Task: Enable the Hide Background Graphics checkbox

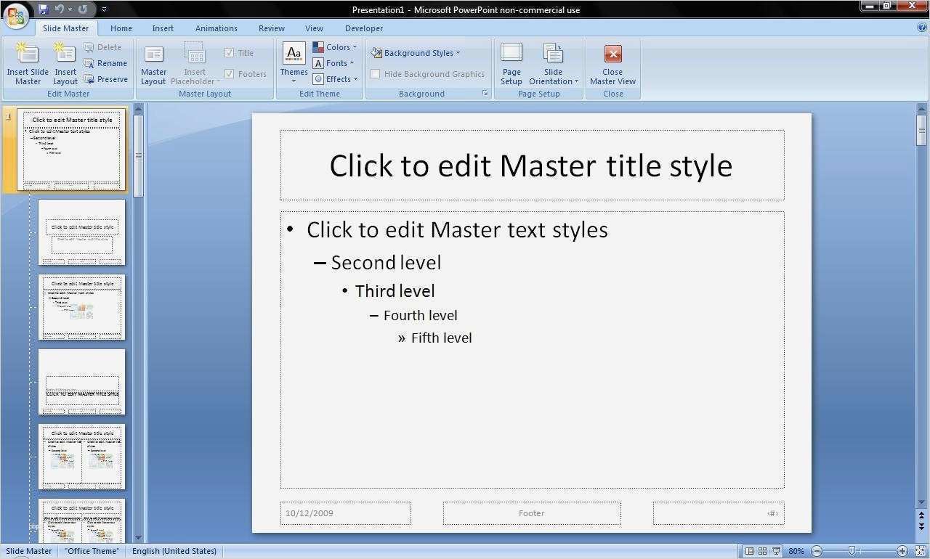Action: point(376,73)
